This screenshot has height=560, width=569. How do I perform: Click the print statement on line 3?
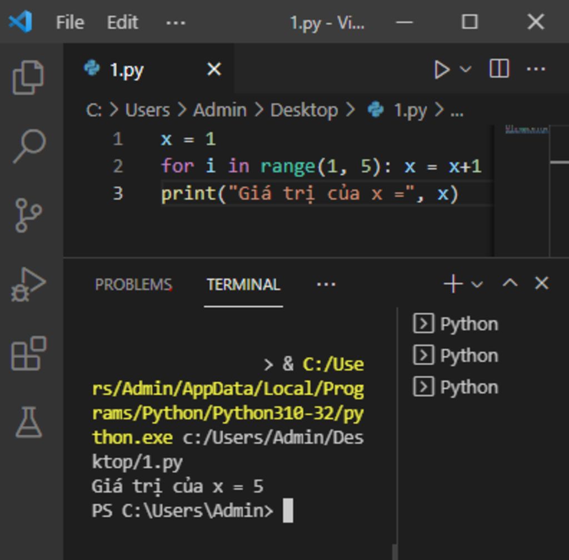(310, 194)
